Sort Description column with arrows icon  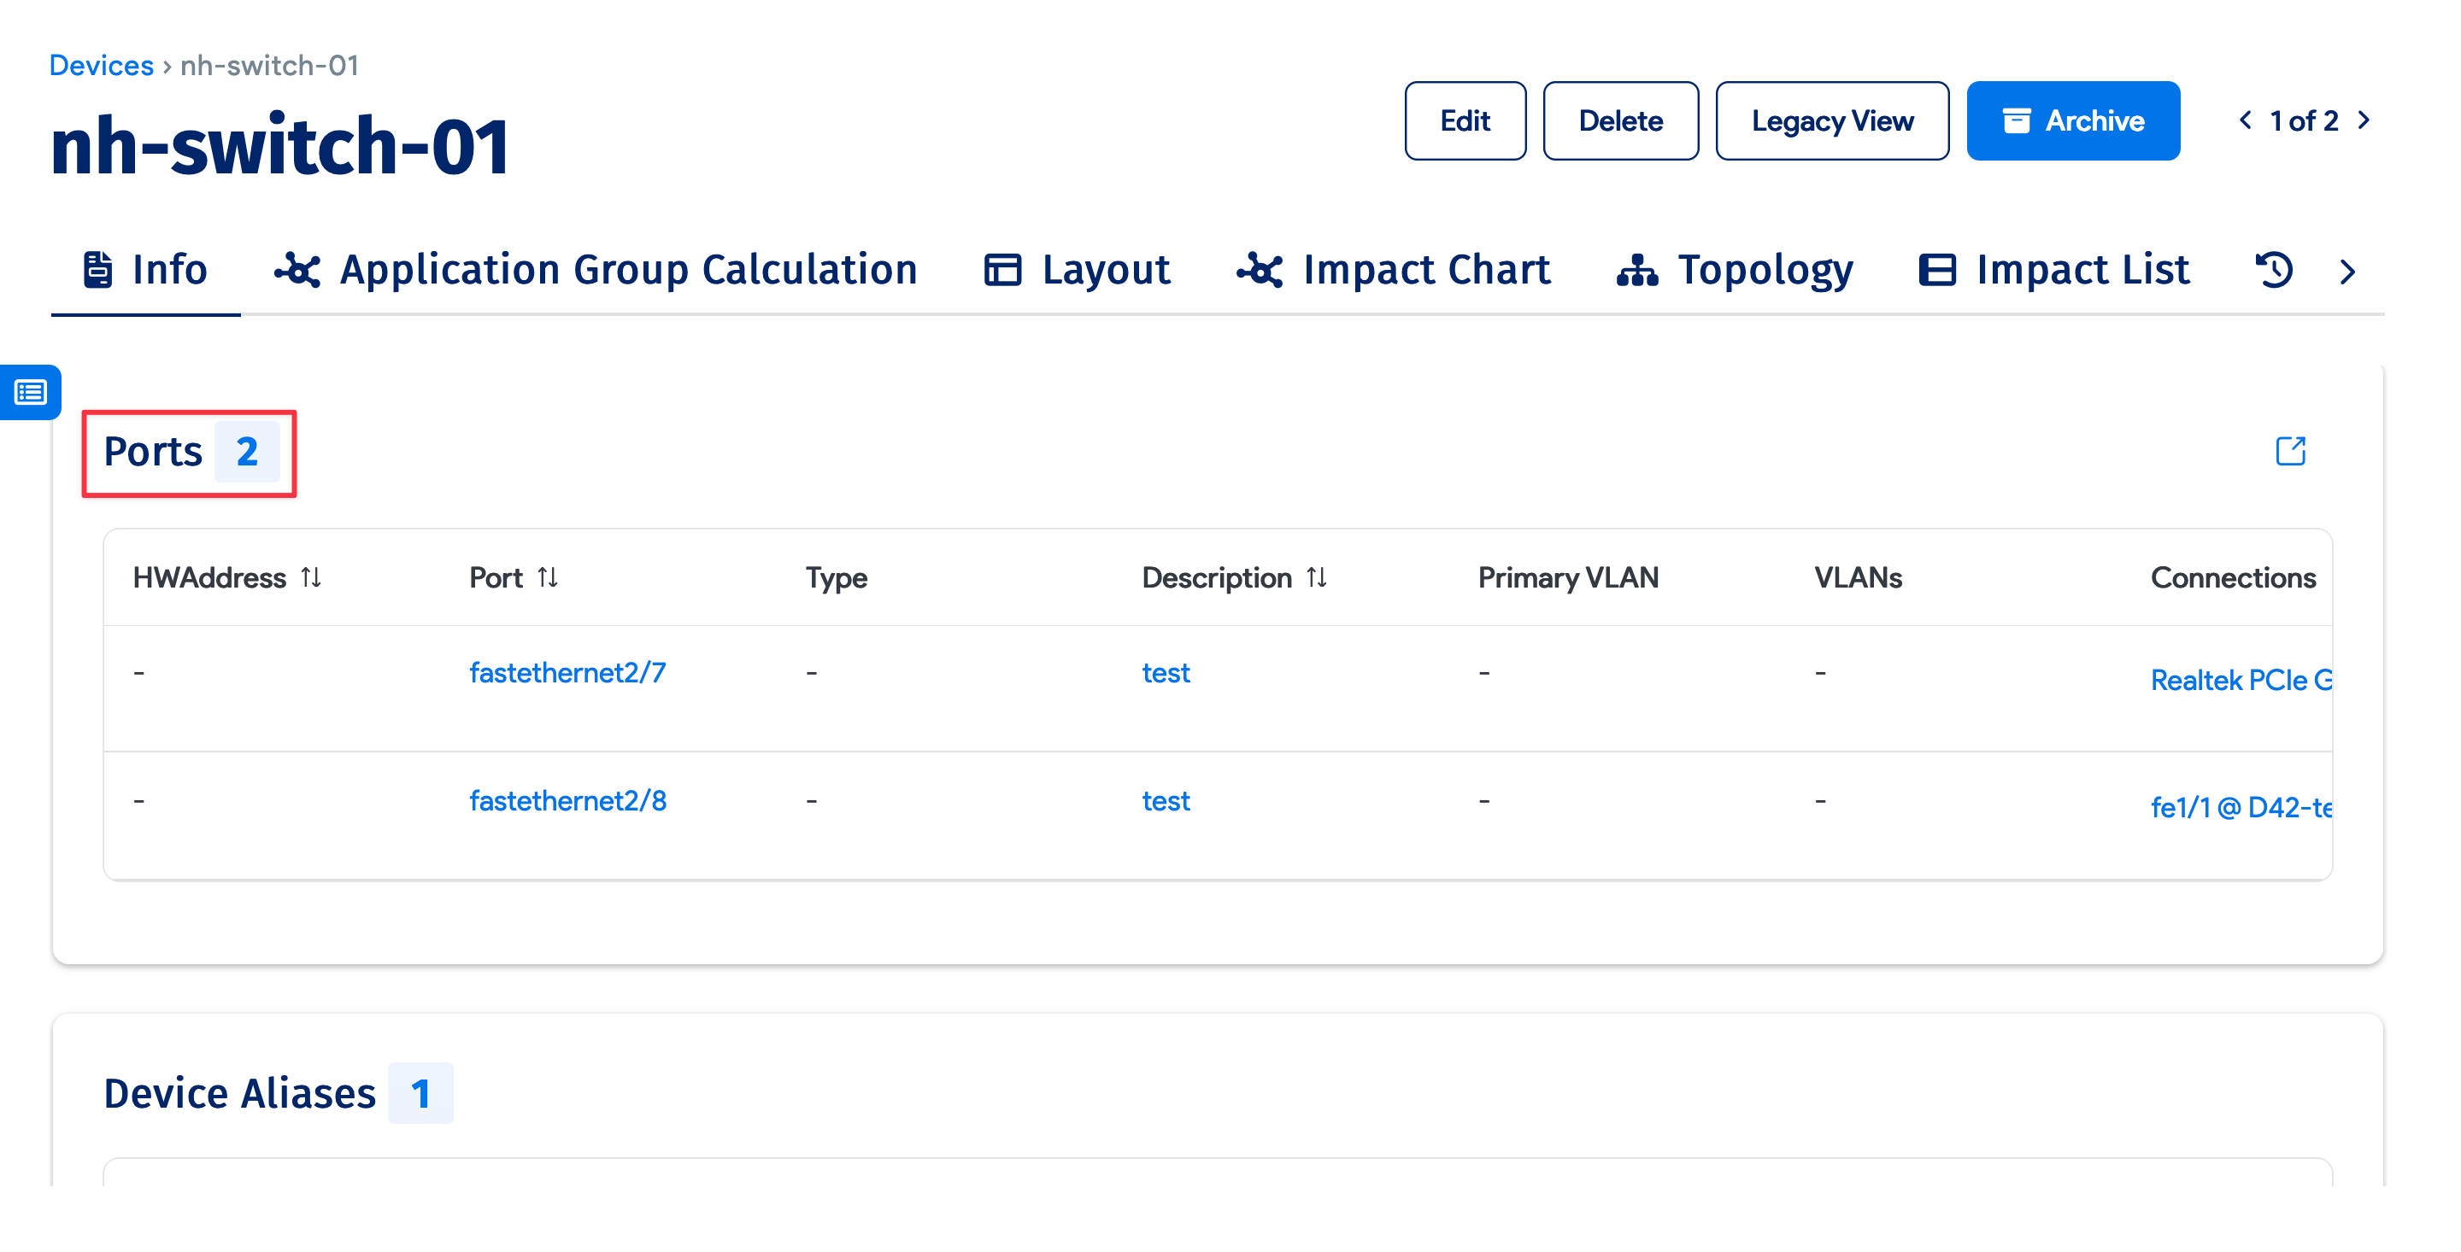(1317, 578)
